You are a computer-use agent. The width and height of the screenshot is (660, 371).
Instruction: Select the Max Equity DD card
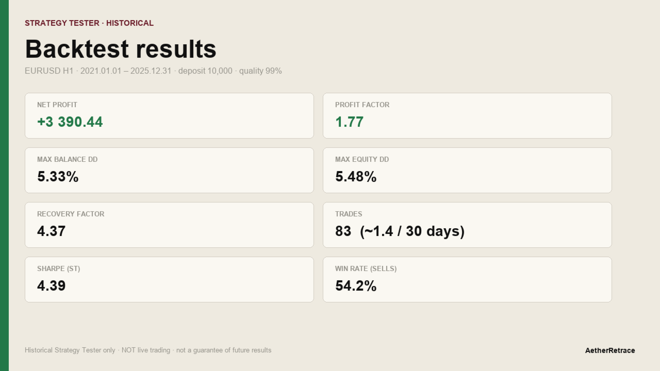(x=467, y=171)
